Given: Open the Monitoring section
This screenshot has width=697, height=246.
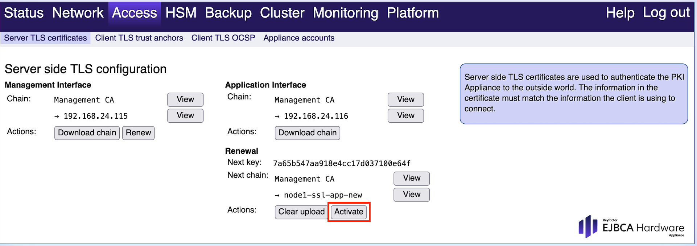Looking at the screenshot, I should [x=345, y=13].
